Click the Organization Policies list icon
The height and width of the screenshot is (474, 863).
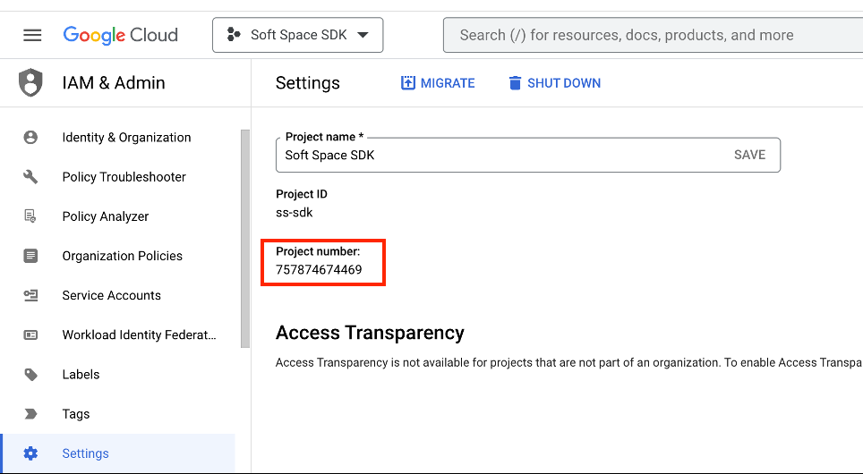point(30,256)
